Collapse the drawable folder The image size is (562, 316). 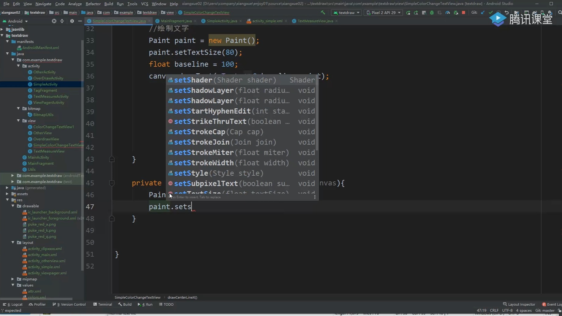13,206
